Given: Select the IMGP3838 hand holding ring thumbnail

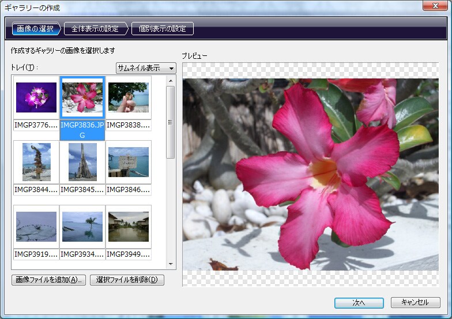Looking at the screenshot, I should (x=129, y=97).
